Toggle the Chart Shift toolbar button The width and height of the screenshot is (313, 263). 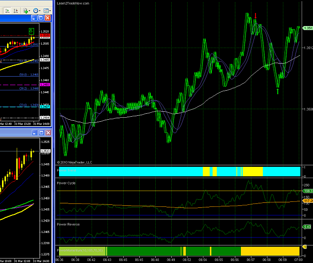16,11
